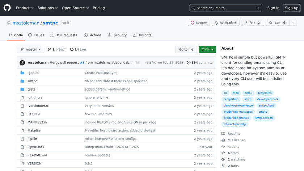This screenshot has height=171, width=304.
Task: Open the MIT license link
Action: tap(236, 140)
